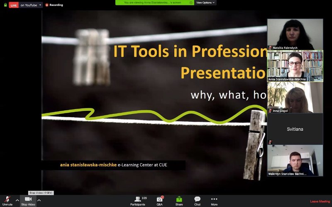Click the slide text 'why, what, ho'
Screen dimensions: 332x207
click(x=229, y=95)
